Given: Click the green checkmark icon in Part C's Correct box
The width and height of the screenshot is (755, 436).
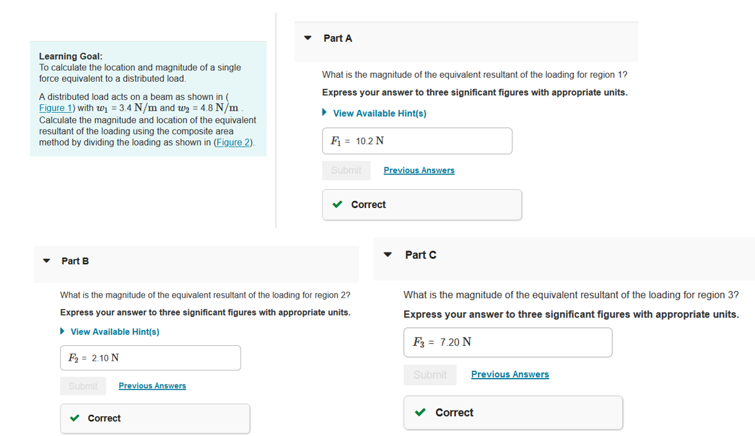Looking at the screenshot, I should click(420, 412).
